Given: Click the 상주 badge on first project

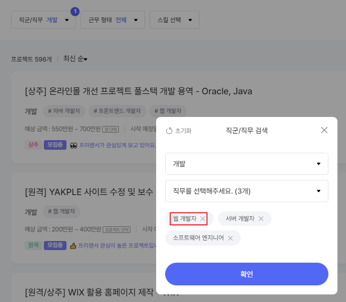Looking at the screenshot, I should [x=33, y=145].
